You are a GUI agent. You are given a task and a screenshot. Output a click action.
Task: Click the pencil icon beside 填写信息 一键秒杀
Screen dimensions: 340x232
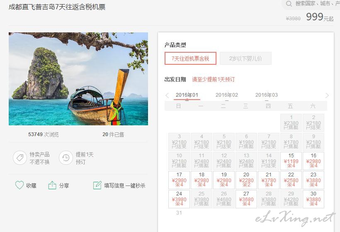(x=97, y=185)
